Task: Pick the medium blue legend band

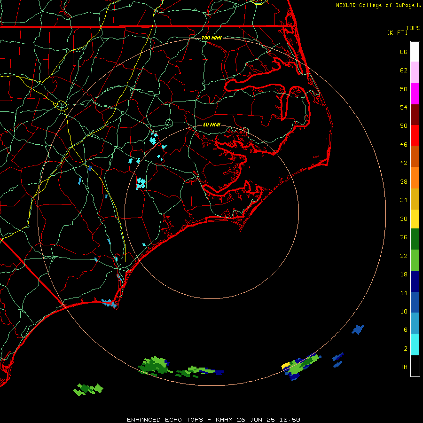Action: (x=415, y=302)
